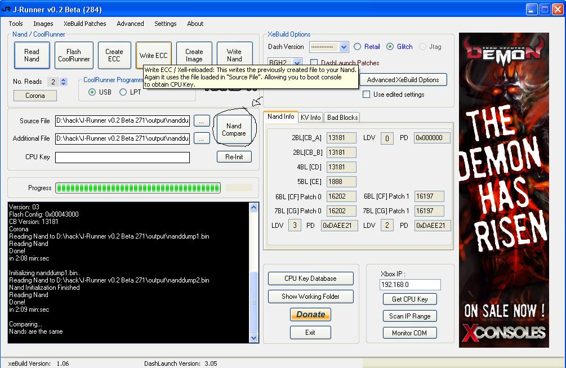Click the Read Nand button
This screenshot has width=566, height=368.
(x=32, y=55)
